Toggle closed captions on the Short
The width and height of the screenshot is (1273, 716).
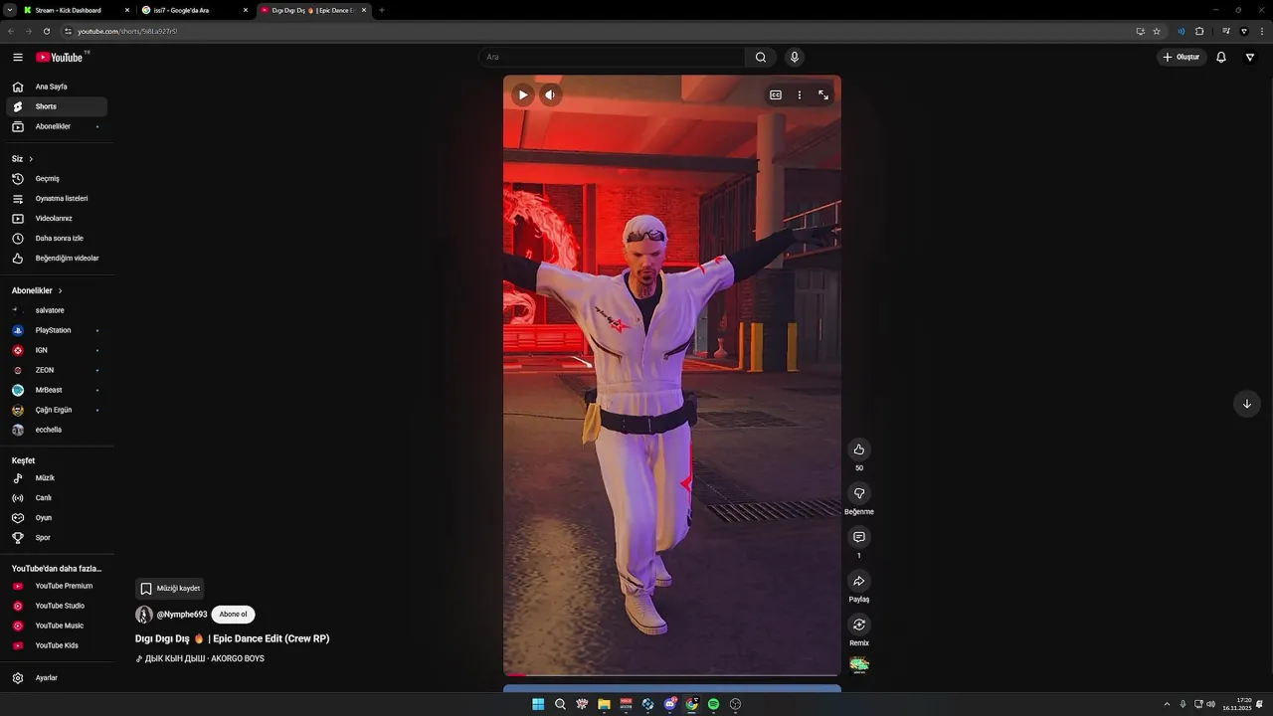(x=776, y=94)
